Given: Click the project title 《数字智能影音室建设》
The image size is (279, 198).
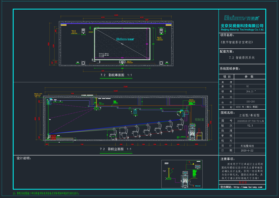Looking at the screenshot, I should coord(237,42).
